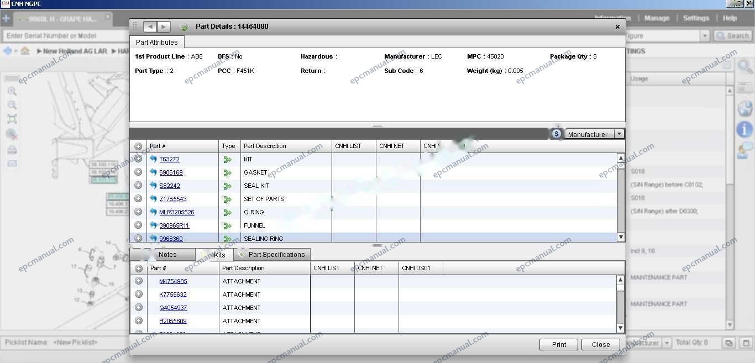Image resolution: width=755 pixels, height=363 pixels.
Task: Click the background Search button
Action: coord(733,36)
